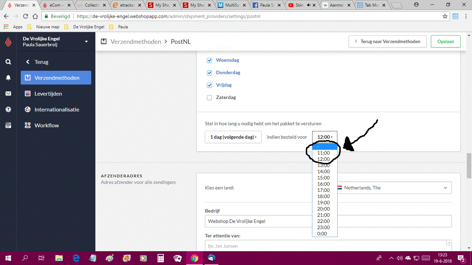
Task: Reload the page with the refresh icon
Action: click(x=26, y=16)
